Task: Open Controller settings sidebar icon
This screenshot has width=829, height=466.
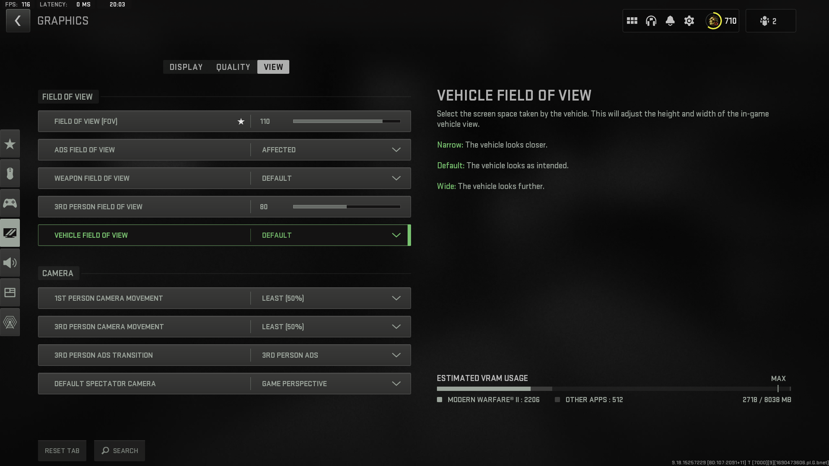Action: [10, 203]
